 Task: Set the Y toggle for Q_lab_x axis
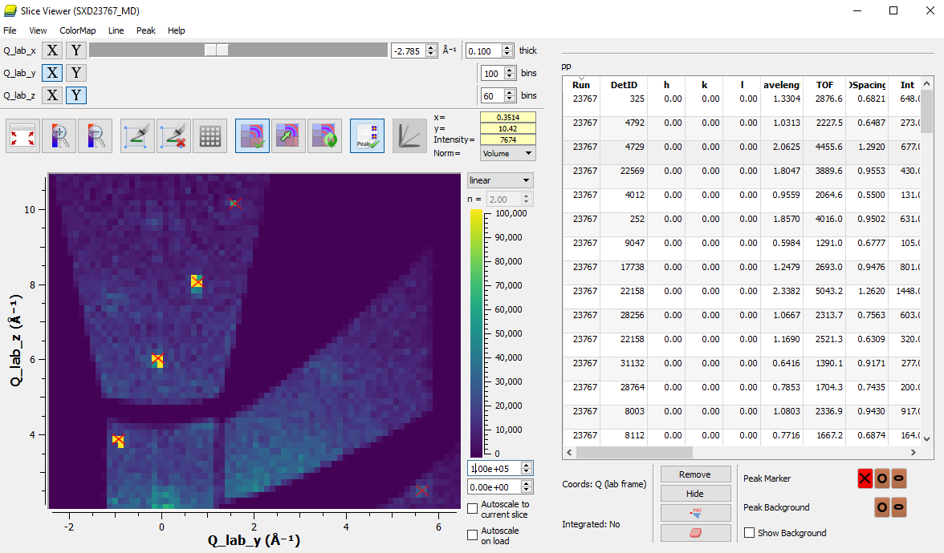point(75,50)
